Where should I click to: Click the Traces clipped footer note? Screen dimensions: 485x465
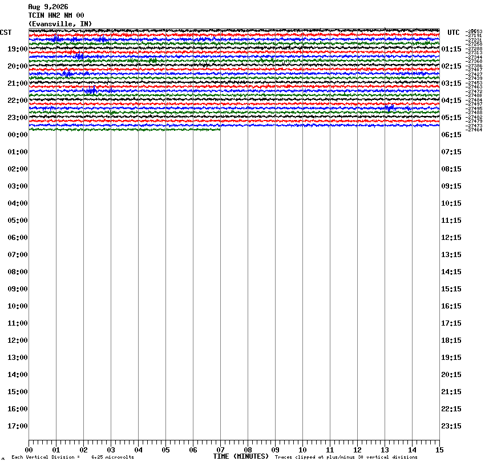(346, 457)
